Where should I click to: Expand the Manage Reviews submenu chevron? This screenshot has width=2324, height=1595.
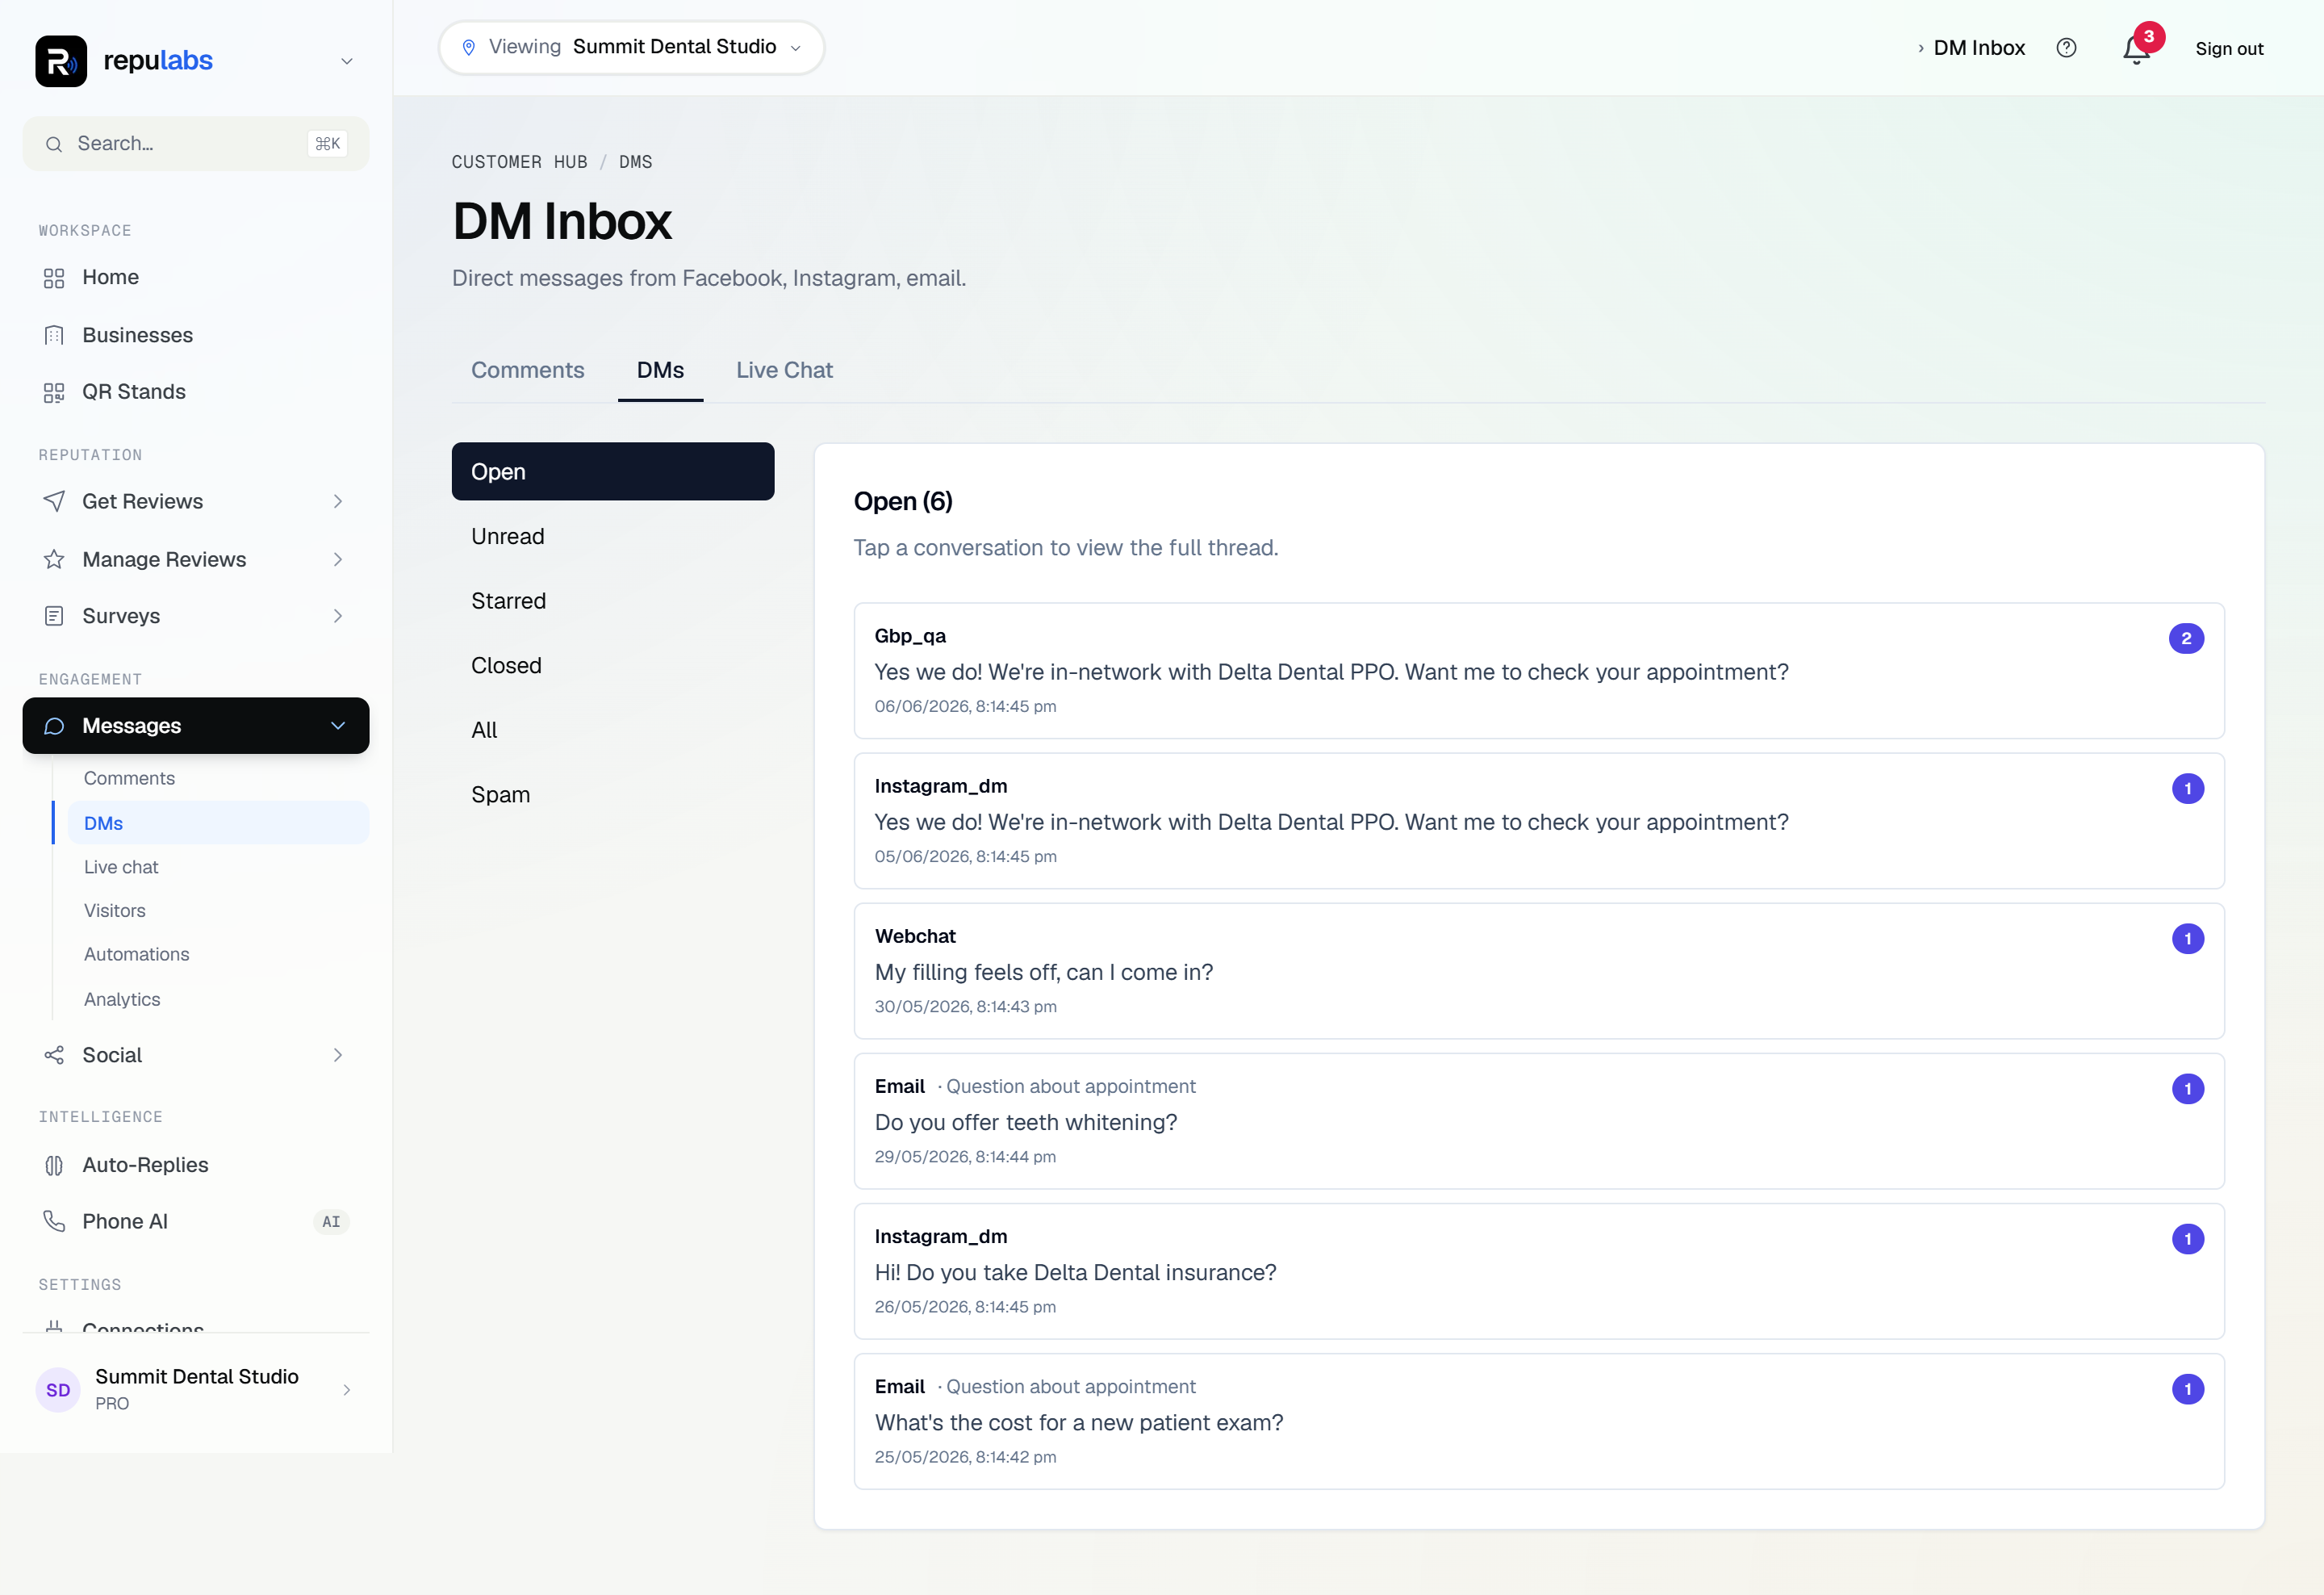click(x=338, y=560)
